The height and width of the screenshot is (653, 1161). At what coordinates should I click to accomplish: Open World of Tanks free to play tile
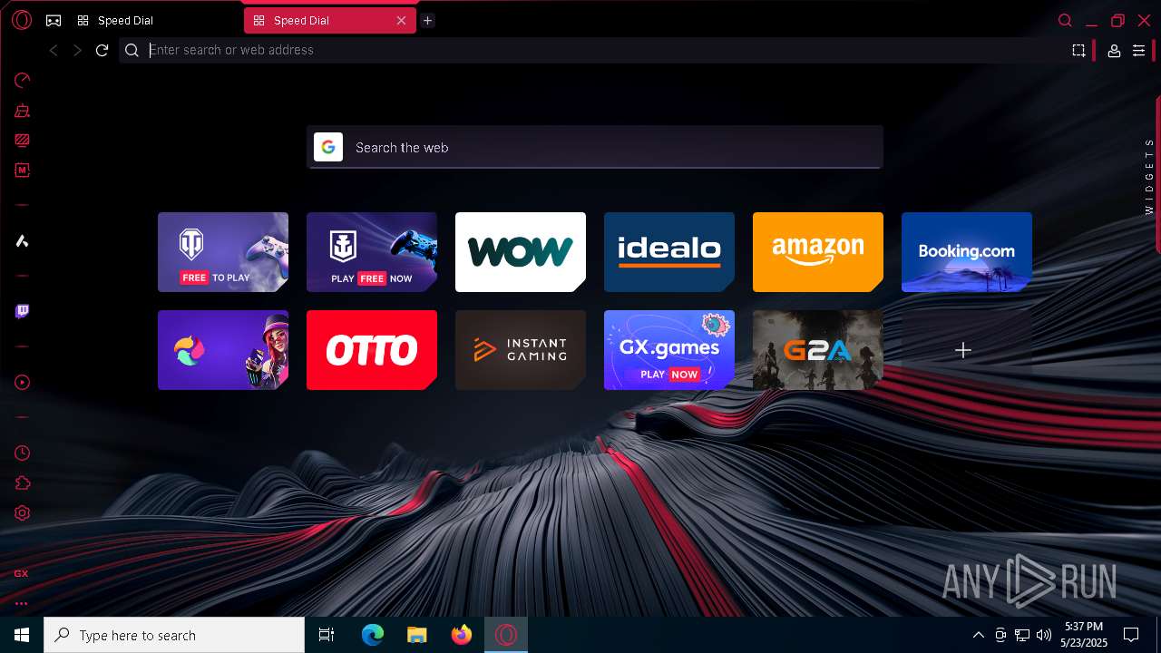(223, 252)
